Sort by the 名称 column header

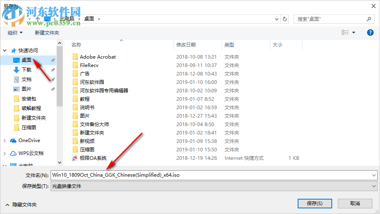tap(76, 45)
